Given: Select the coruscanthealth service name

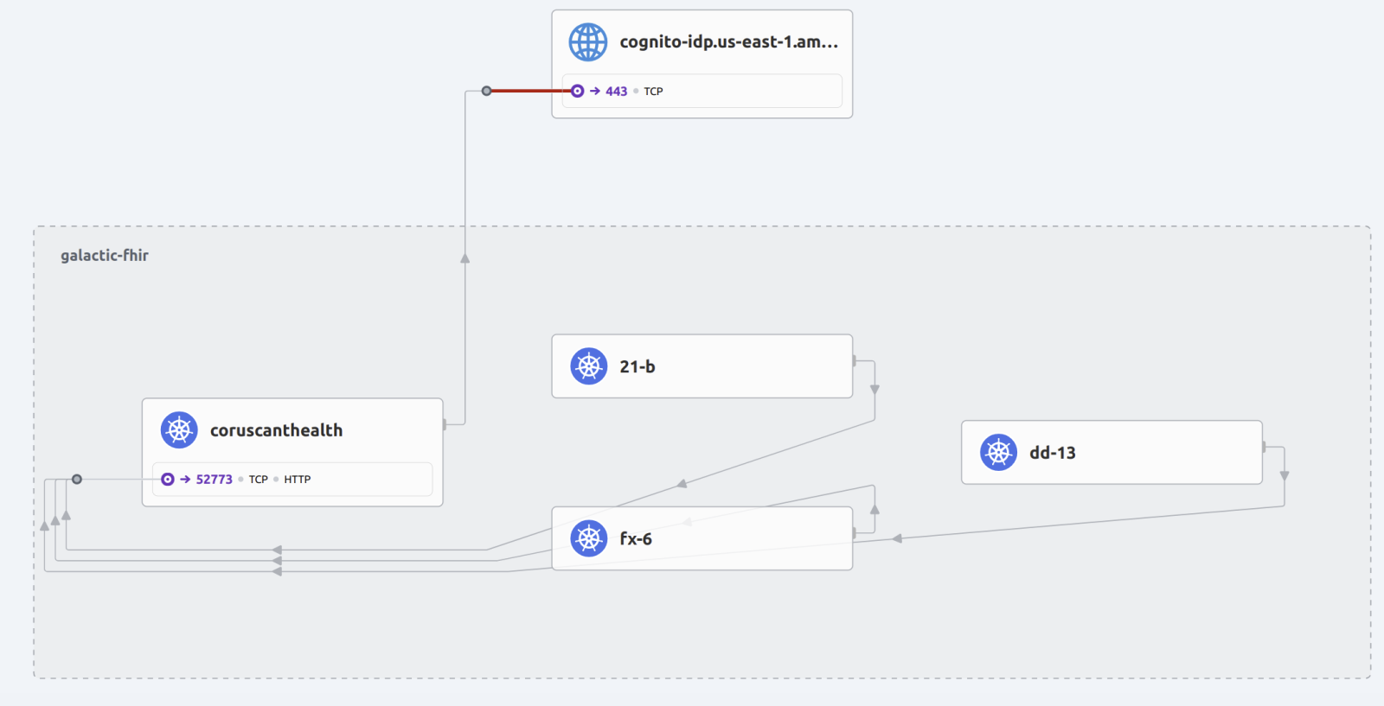Looking at the screenshot, I should 276,430.
